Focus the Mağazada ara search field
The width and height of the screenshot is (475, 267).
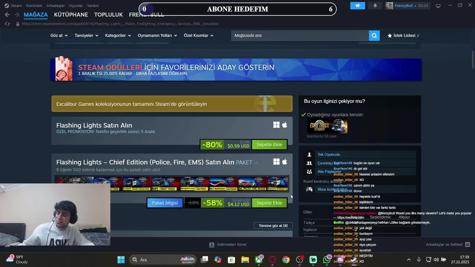pos(300,36)
